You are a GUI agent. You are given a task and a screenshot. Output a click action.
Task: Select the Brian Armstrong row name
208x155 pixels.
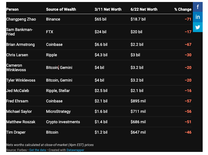tap(20, 44)
